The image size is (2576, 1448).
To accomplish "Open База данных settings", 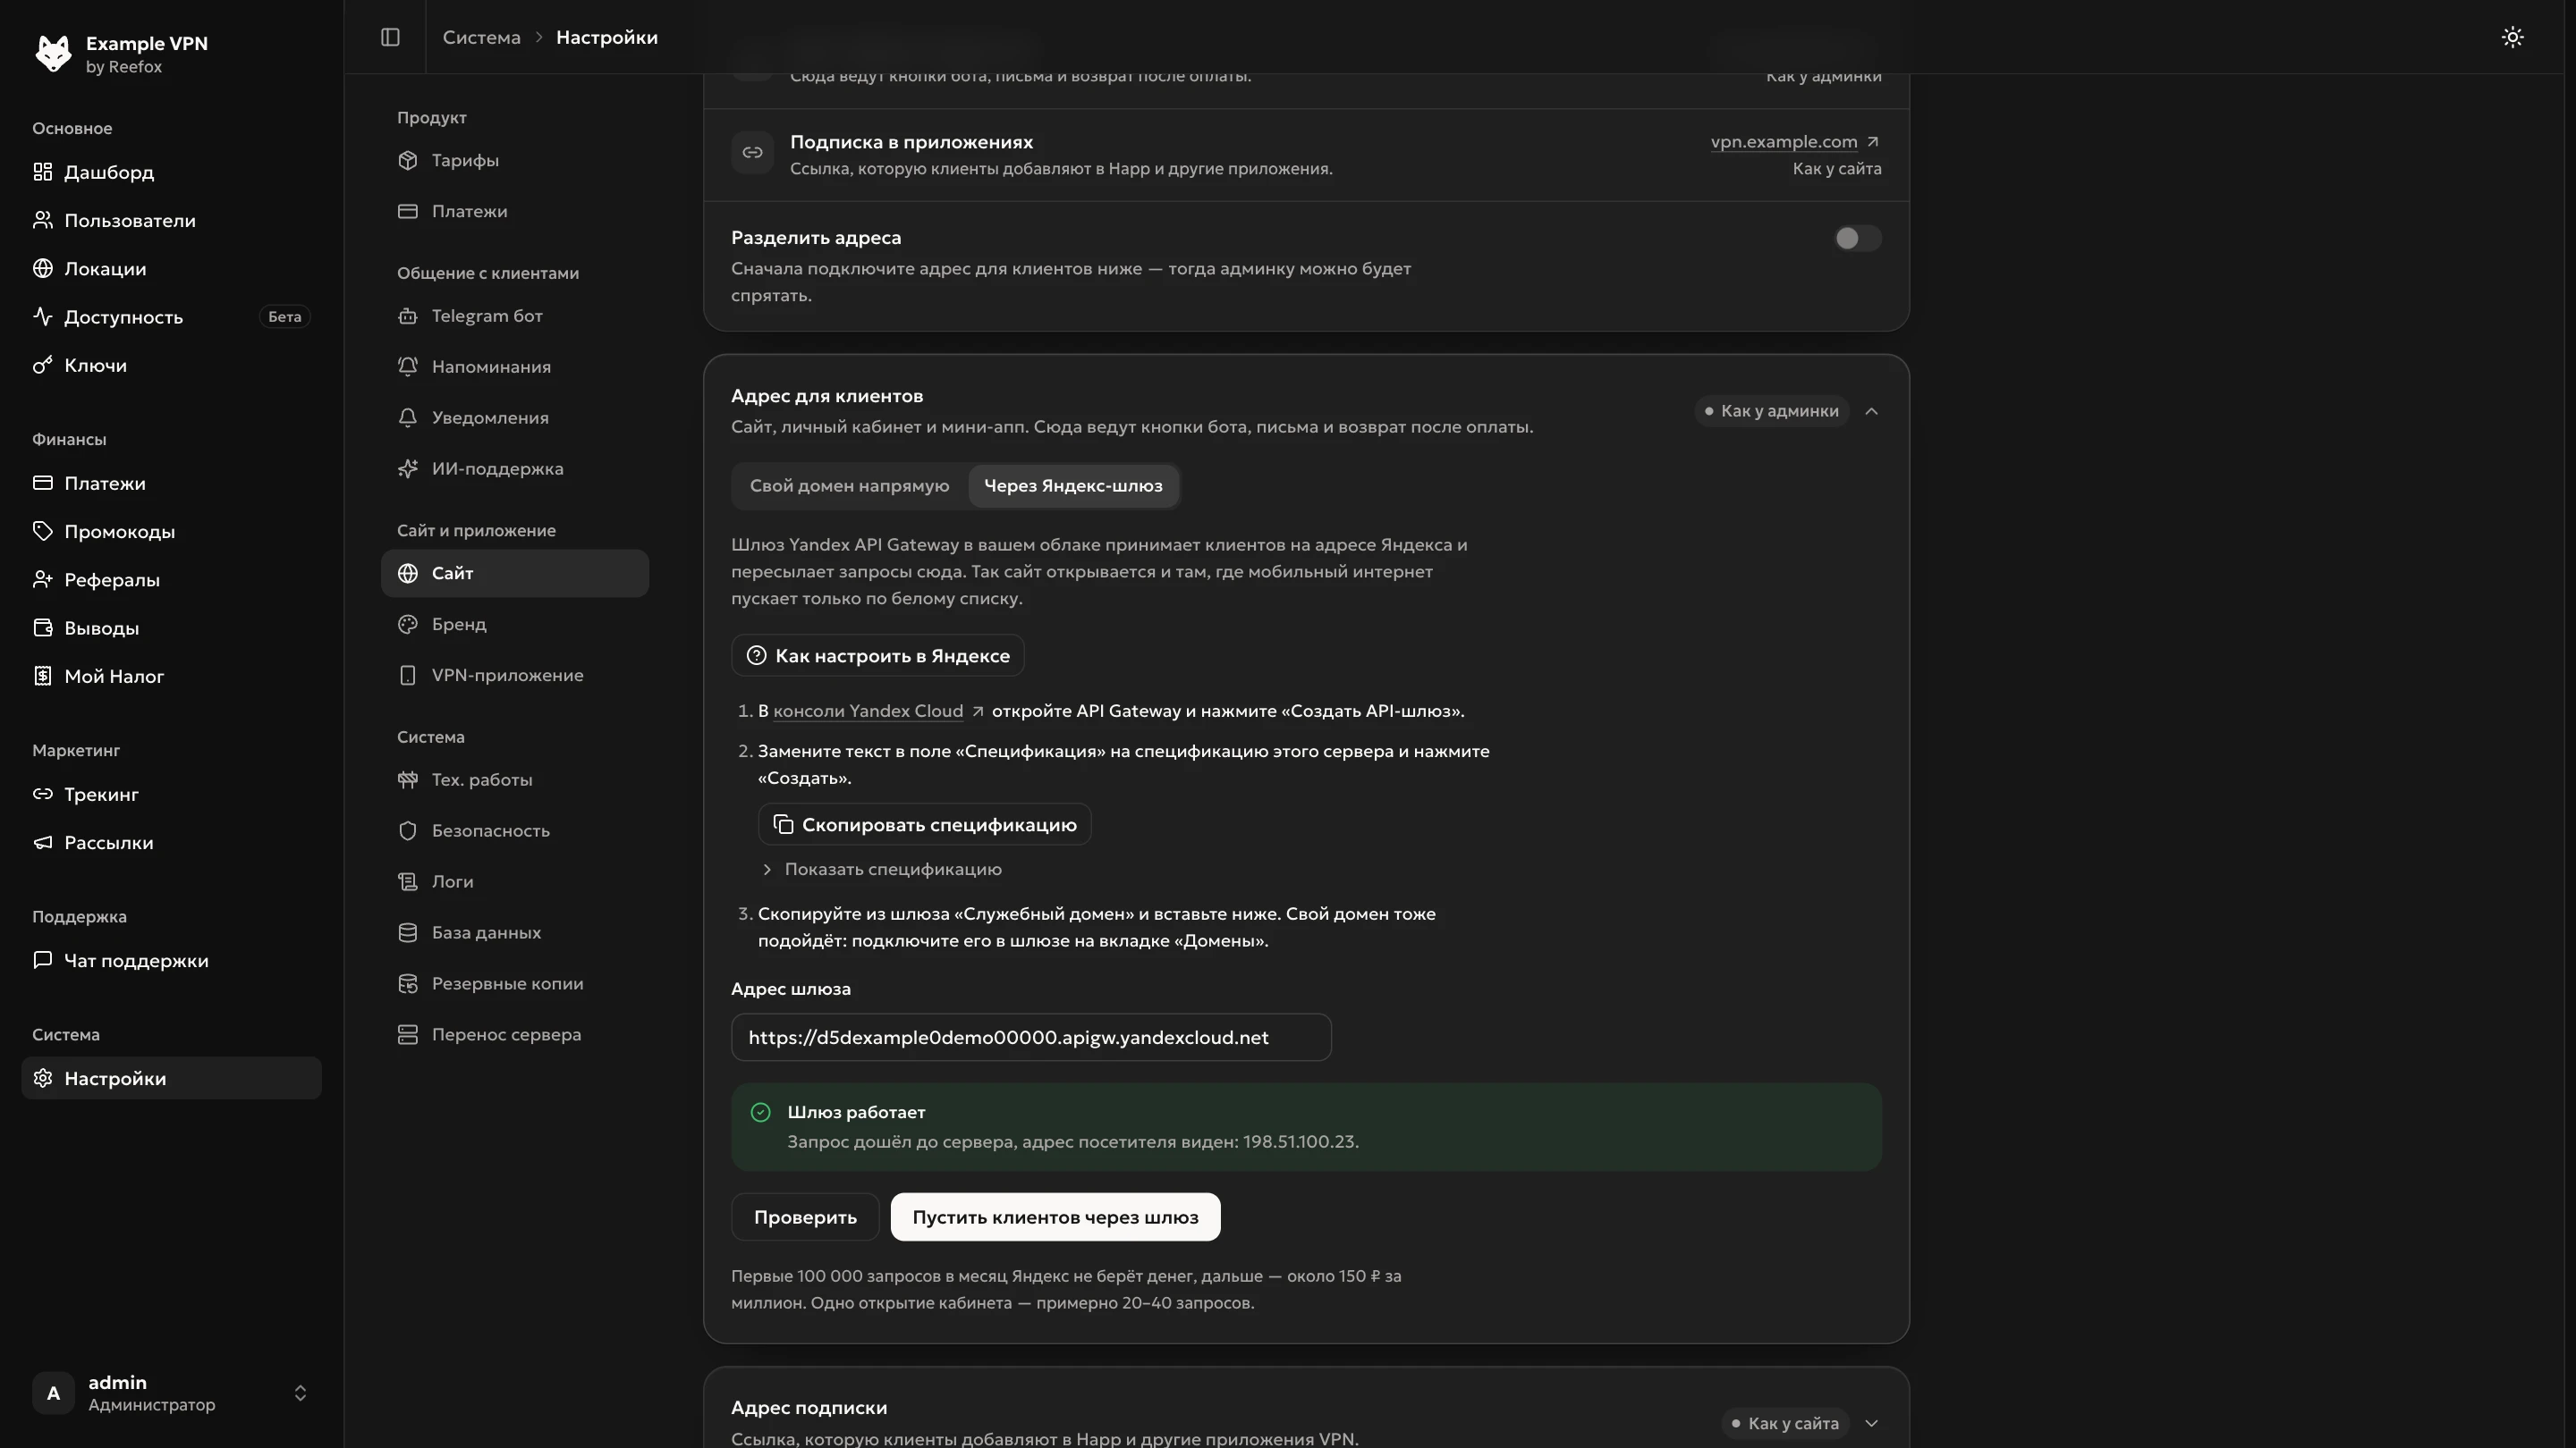I will (515, 932).
